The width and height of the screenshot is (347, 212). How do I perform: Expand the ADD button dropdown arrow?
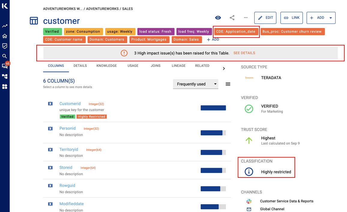pyautogui.click(x=330, y=18)
